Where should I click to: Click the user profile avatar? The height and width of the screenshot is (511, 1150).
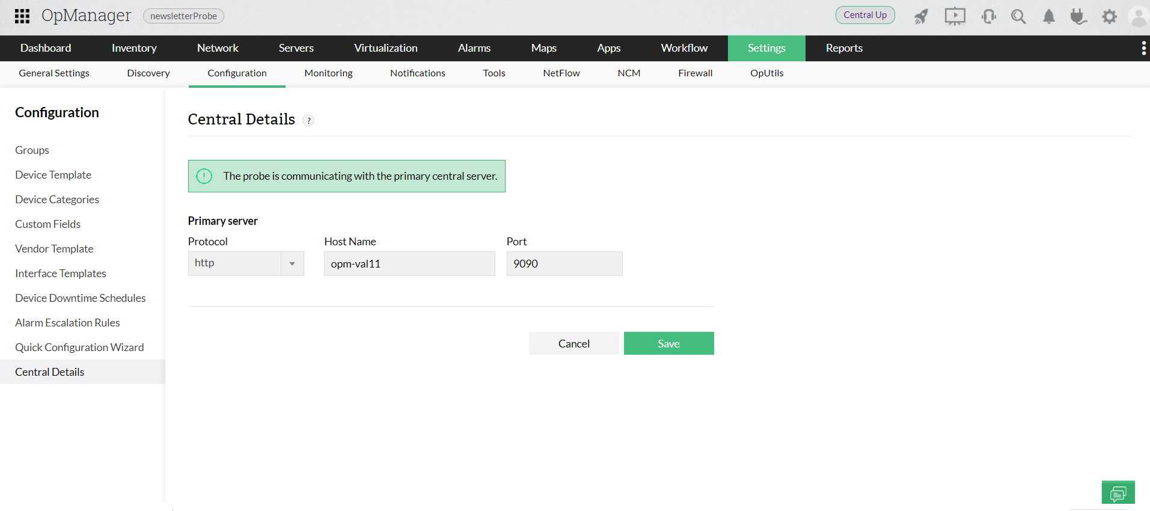click(1138, 16)
